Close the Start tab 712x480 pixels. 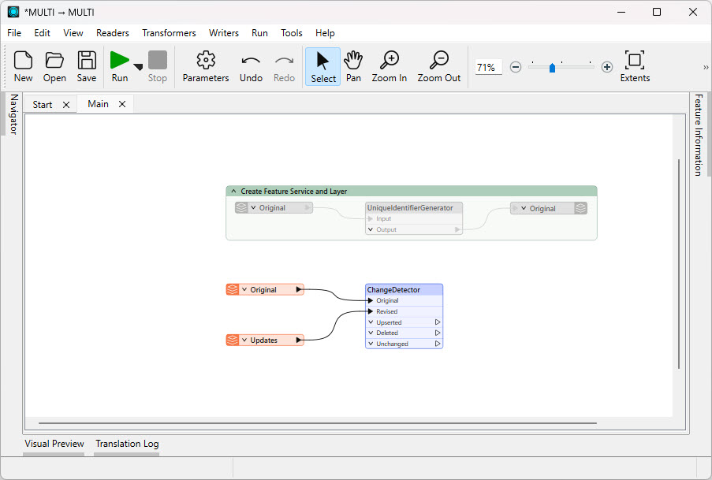tap(66, 105)
